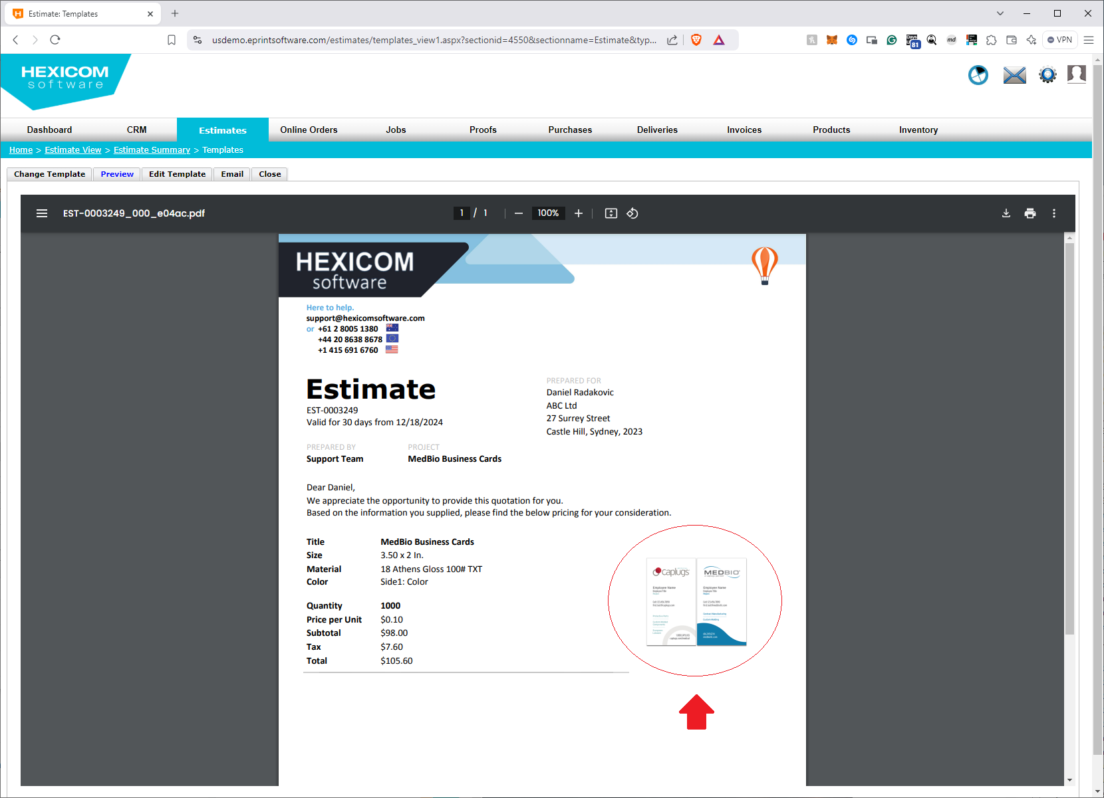The height and width of the screenshot is (798, 1104).
Task: Open the Invoices menu
Action: [744, 130]
